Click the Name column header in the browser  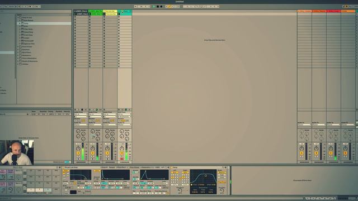tap(20, 15)
